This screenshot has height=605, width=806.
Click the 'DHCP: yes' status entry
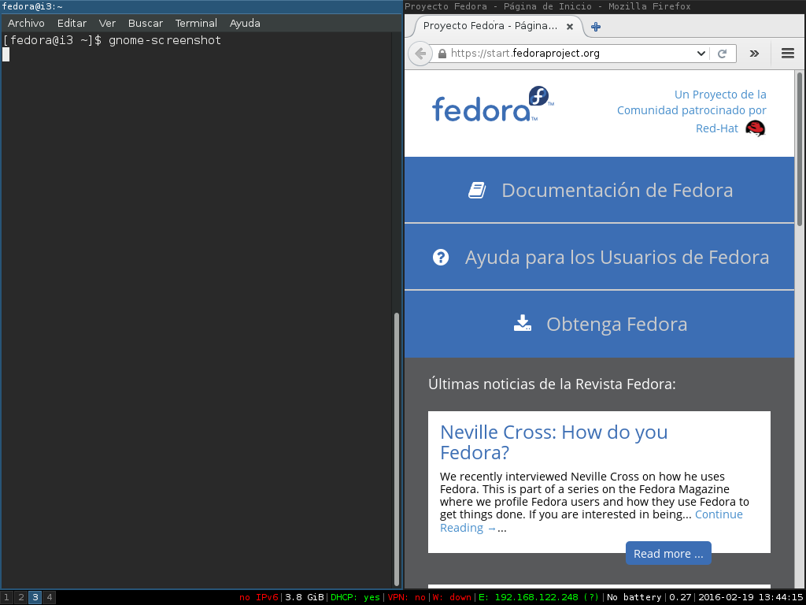355,597
